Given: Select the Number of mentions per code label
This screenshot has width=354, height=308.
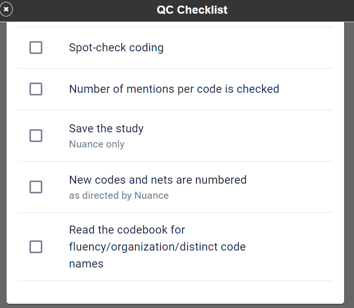Looking at the screenshot, I should 174,89.
